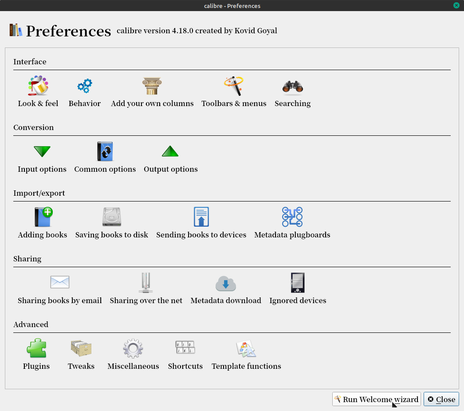The image size is (464, 411).
Task: Open Output options green up arrow
Action: click(x=170, y=151)
